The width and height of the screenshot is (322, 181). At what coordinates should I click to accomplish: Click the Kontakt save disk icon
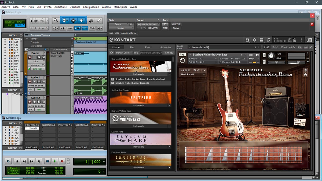pyautogui.click(x=247, y=40)
